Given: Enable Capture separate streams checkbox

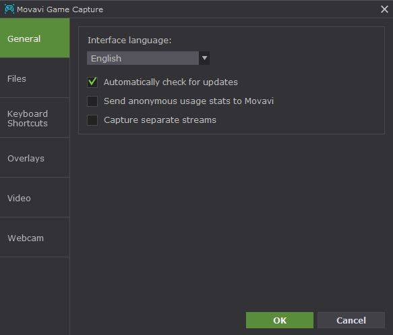Looking at the screenshot, I should click(x=92, y=120).
